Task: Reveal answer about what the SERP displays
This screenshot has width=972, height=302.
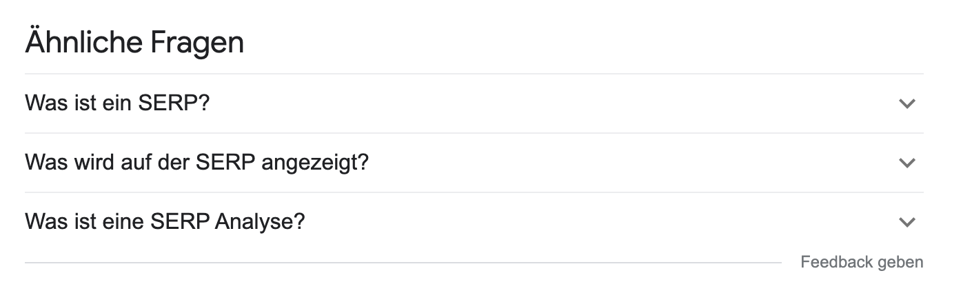Action: coord(196,163)
